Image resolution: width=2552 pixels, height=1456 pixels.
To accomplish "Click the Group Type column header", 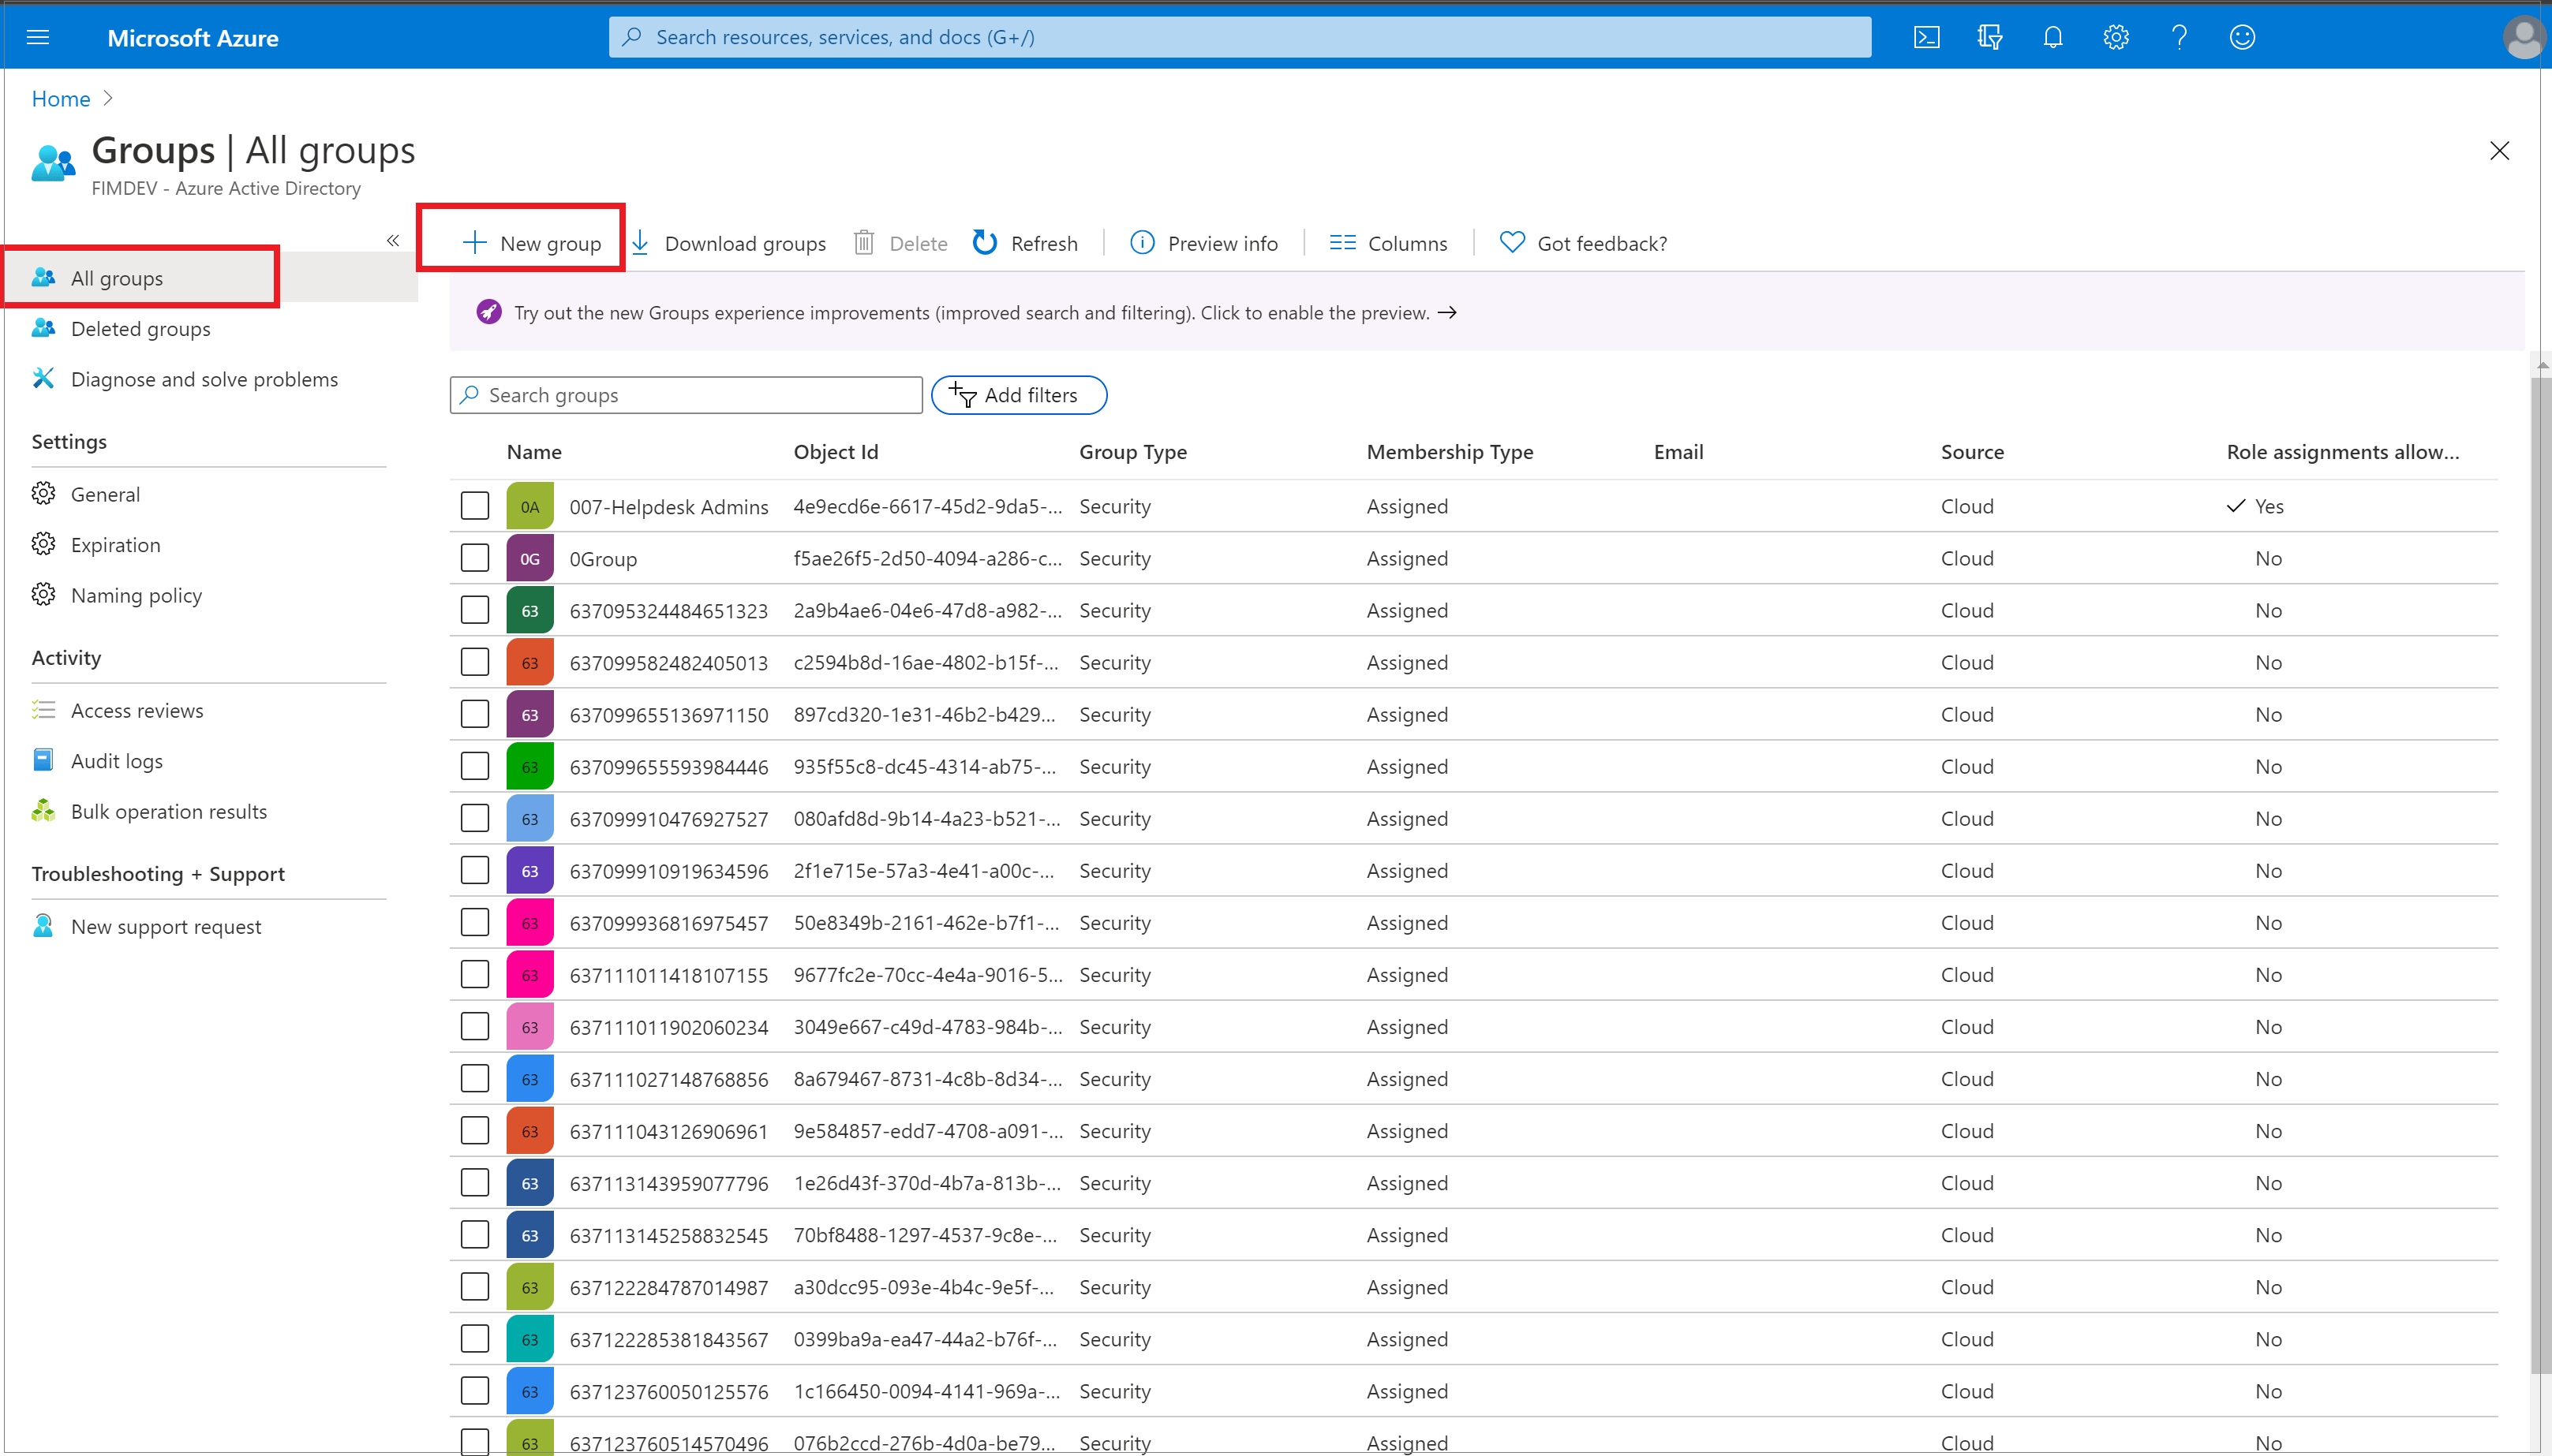I will pos(1132,452).
